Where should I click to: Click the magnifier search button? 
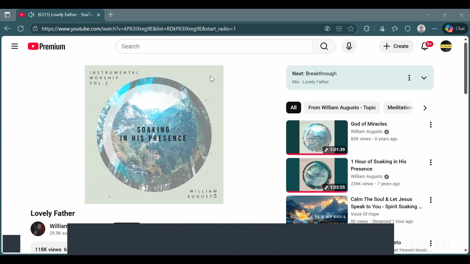click(324, 46)
